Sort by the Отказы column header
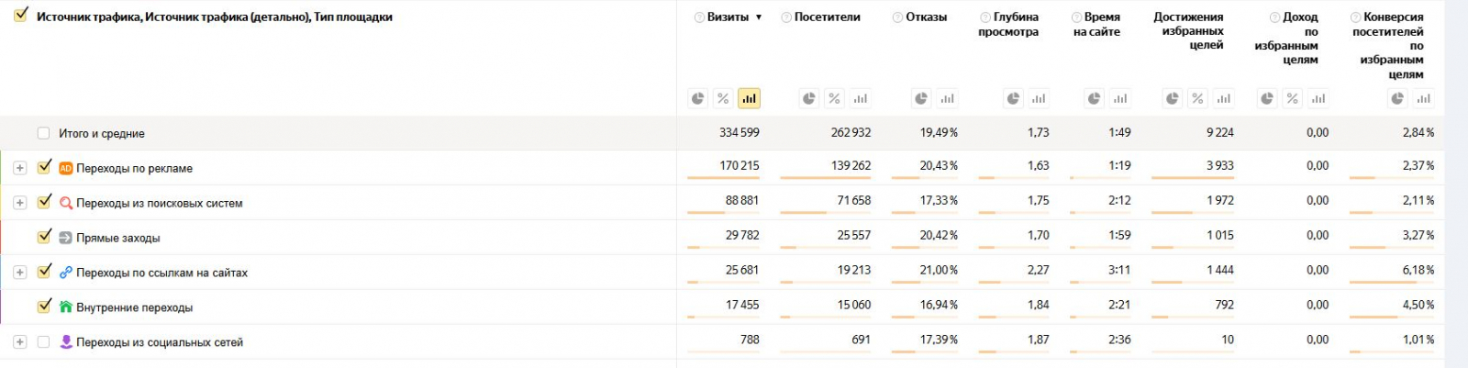The height and width of the screenshot is (368, 1468). coord(926,17)
